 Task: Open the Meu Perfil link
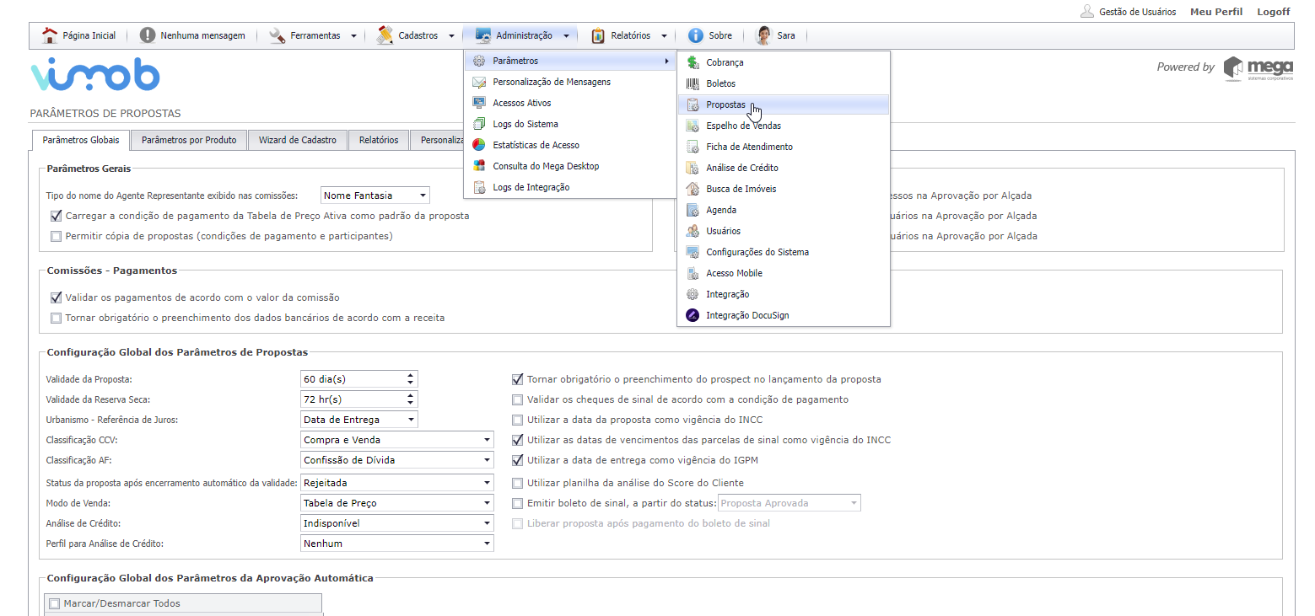point(1215,12)
